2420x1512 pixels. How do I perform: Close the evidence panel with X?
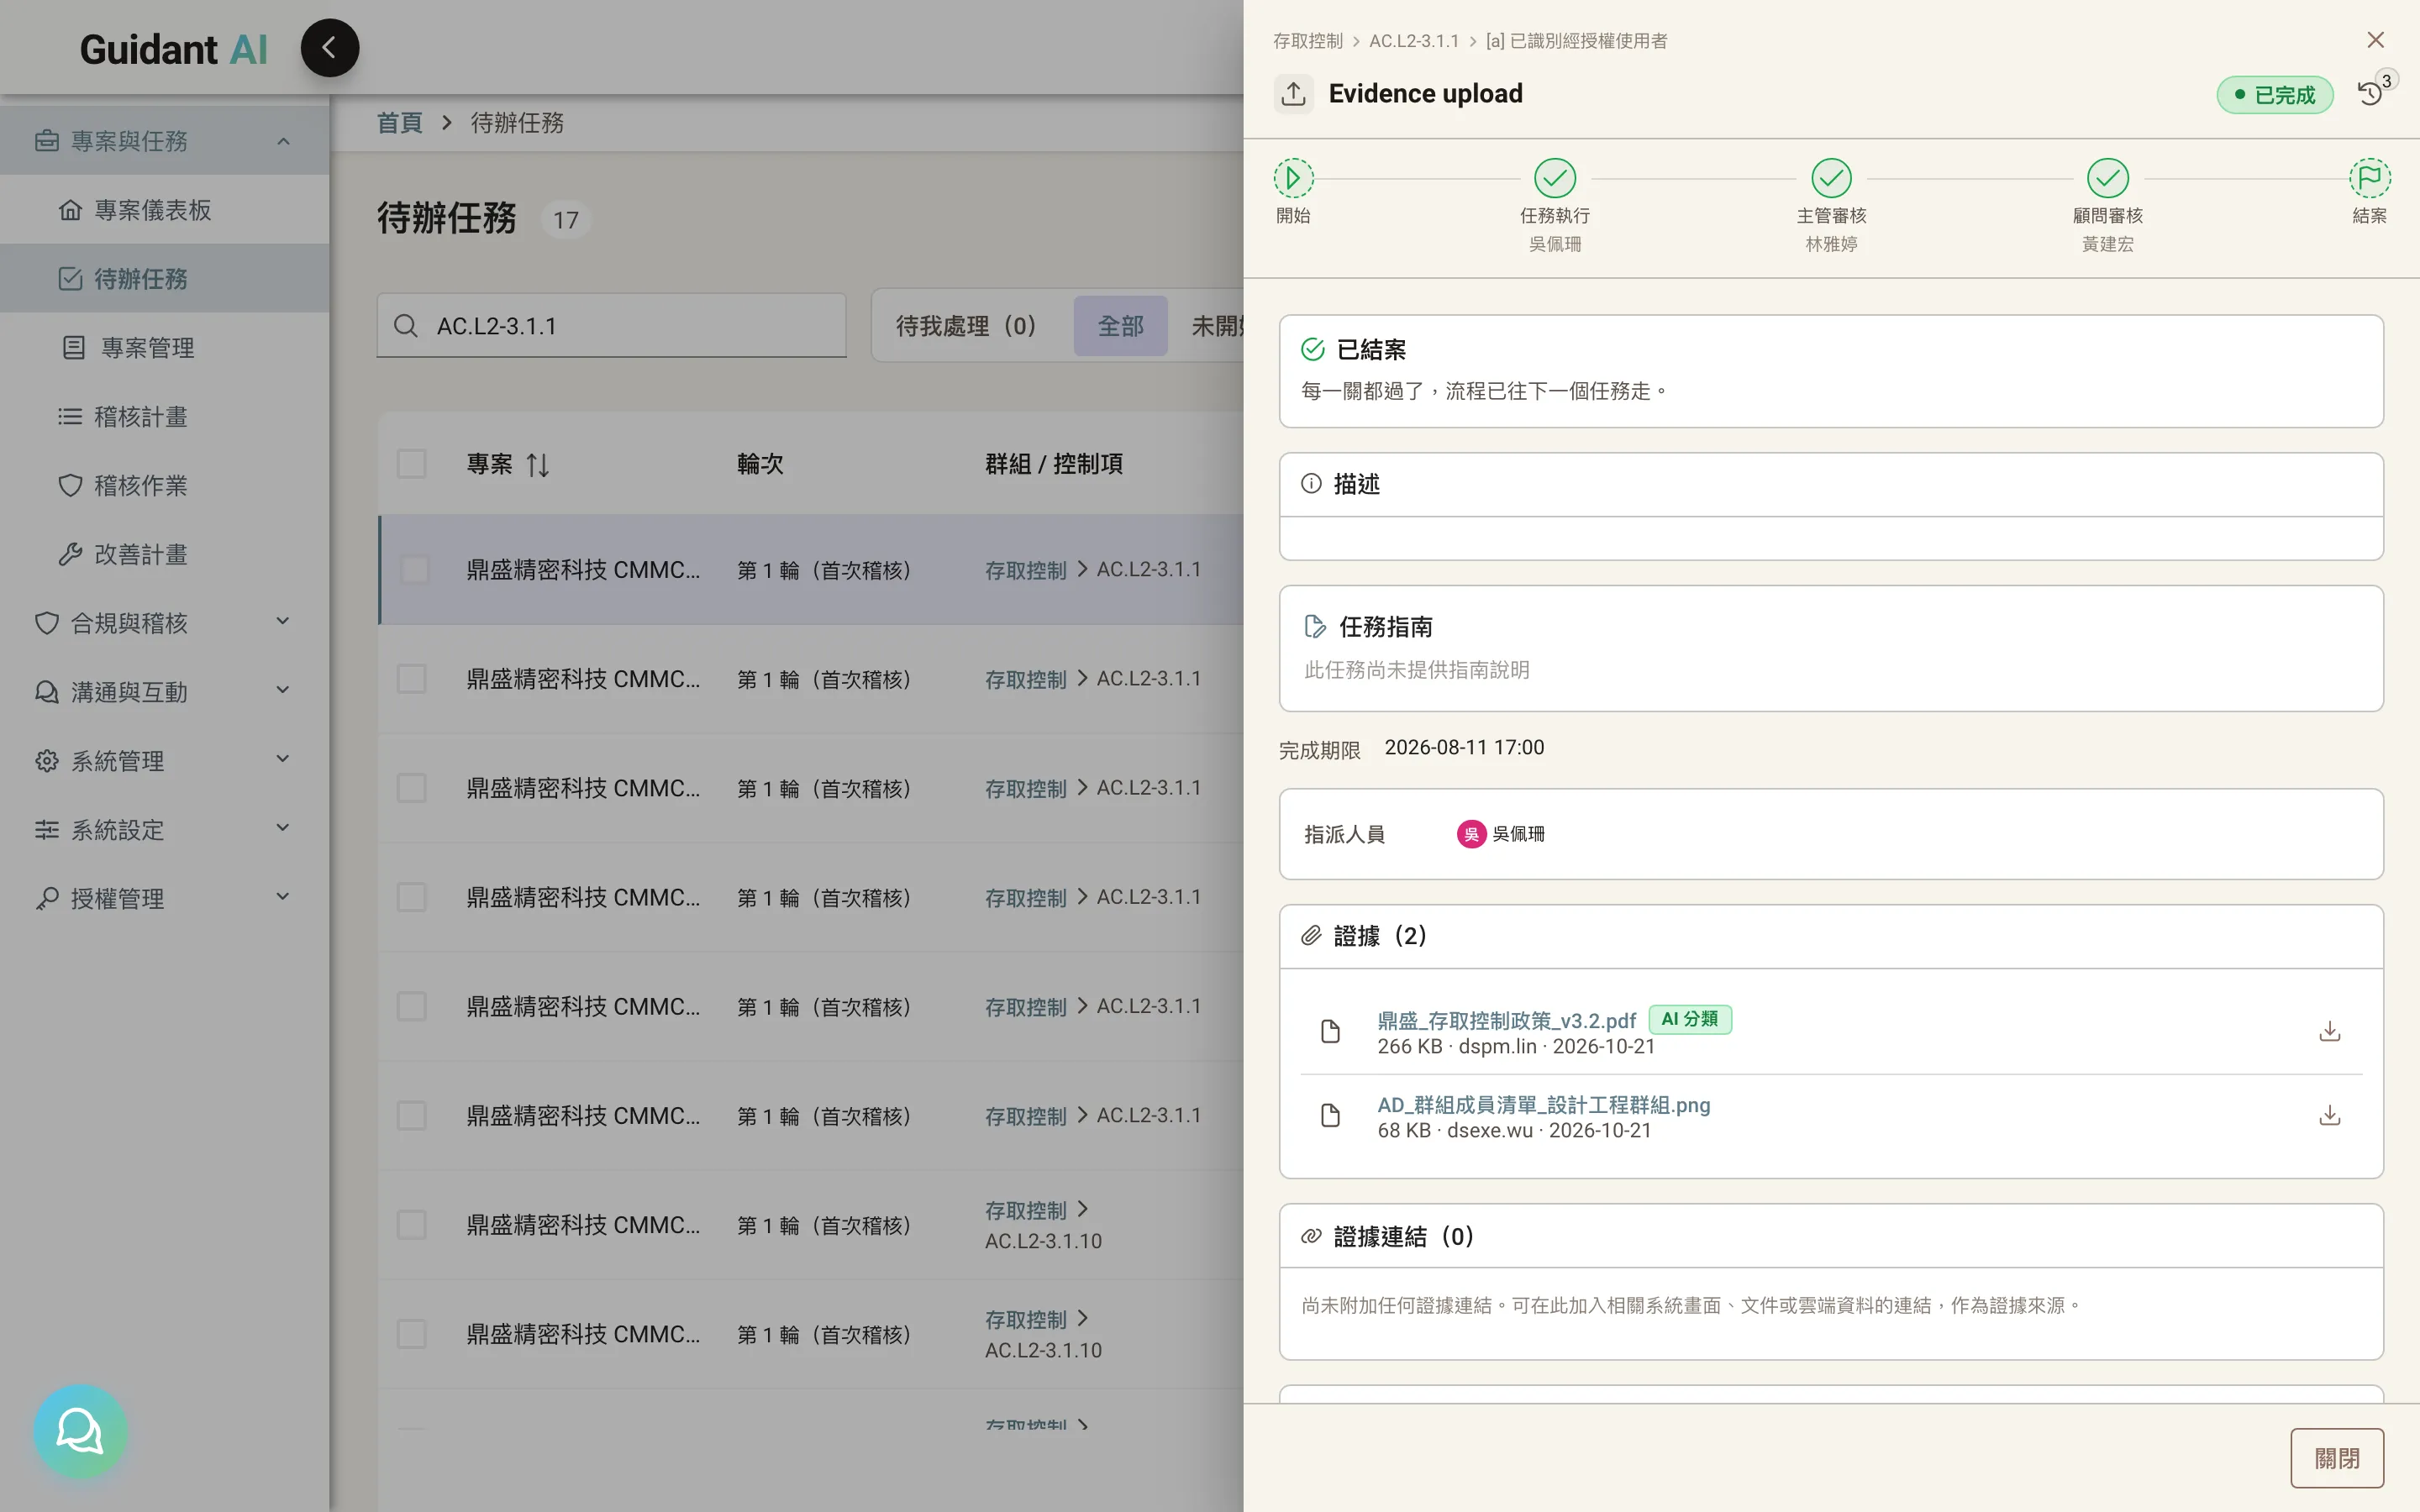[2375, 40]
